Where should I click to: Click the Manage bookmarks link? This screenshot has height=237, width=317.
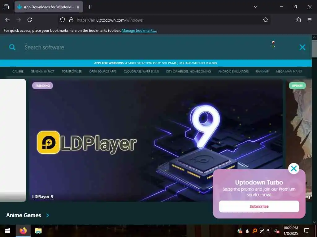click(139, 31)
